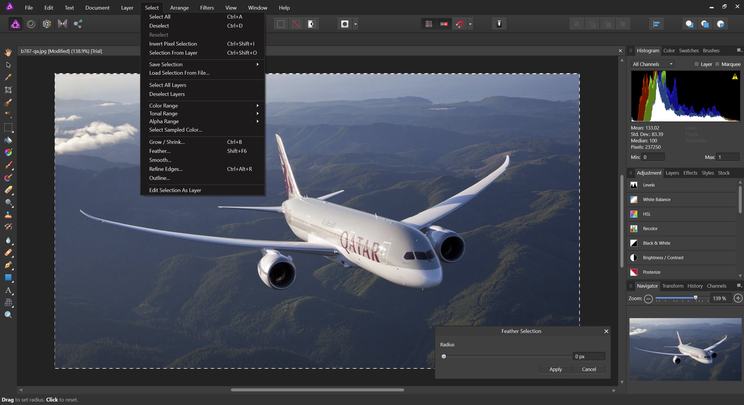This screenshot has width=744, height=405.
Task: Switch to the Liquify Persona
Action: 31,24
